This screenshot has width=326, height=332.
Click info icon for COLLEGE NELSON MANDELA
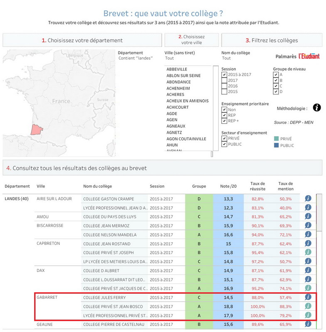(x=308, y=234)
